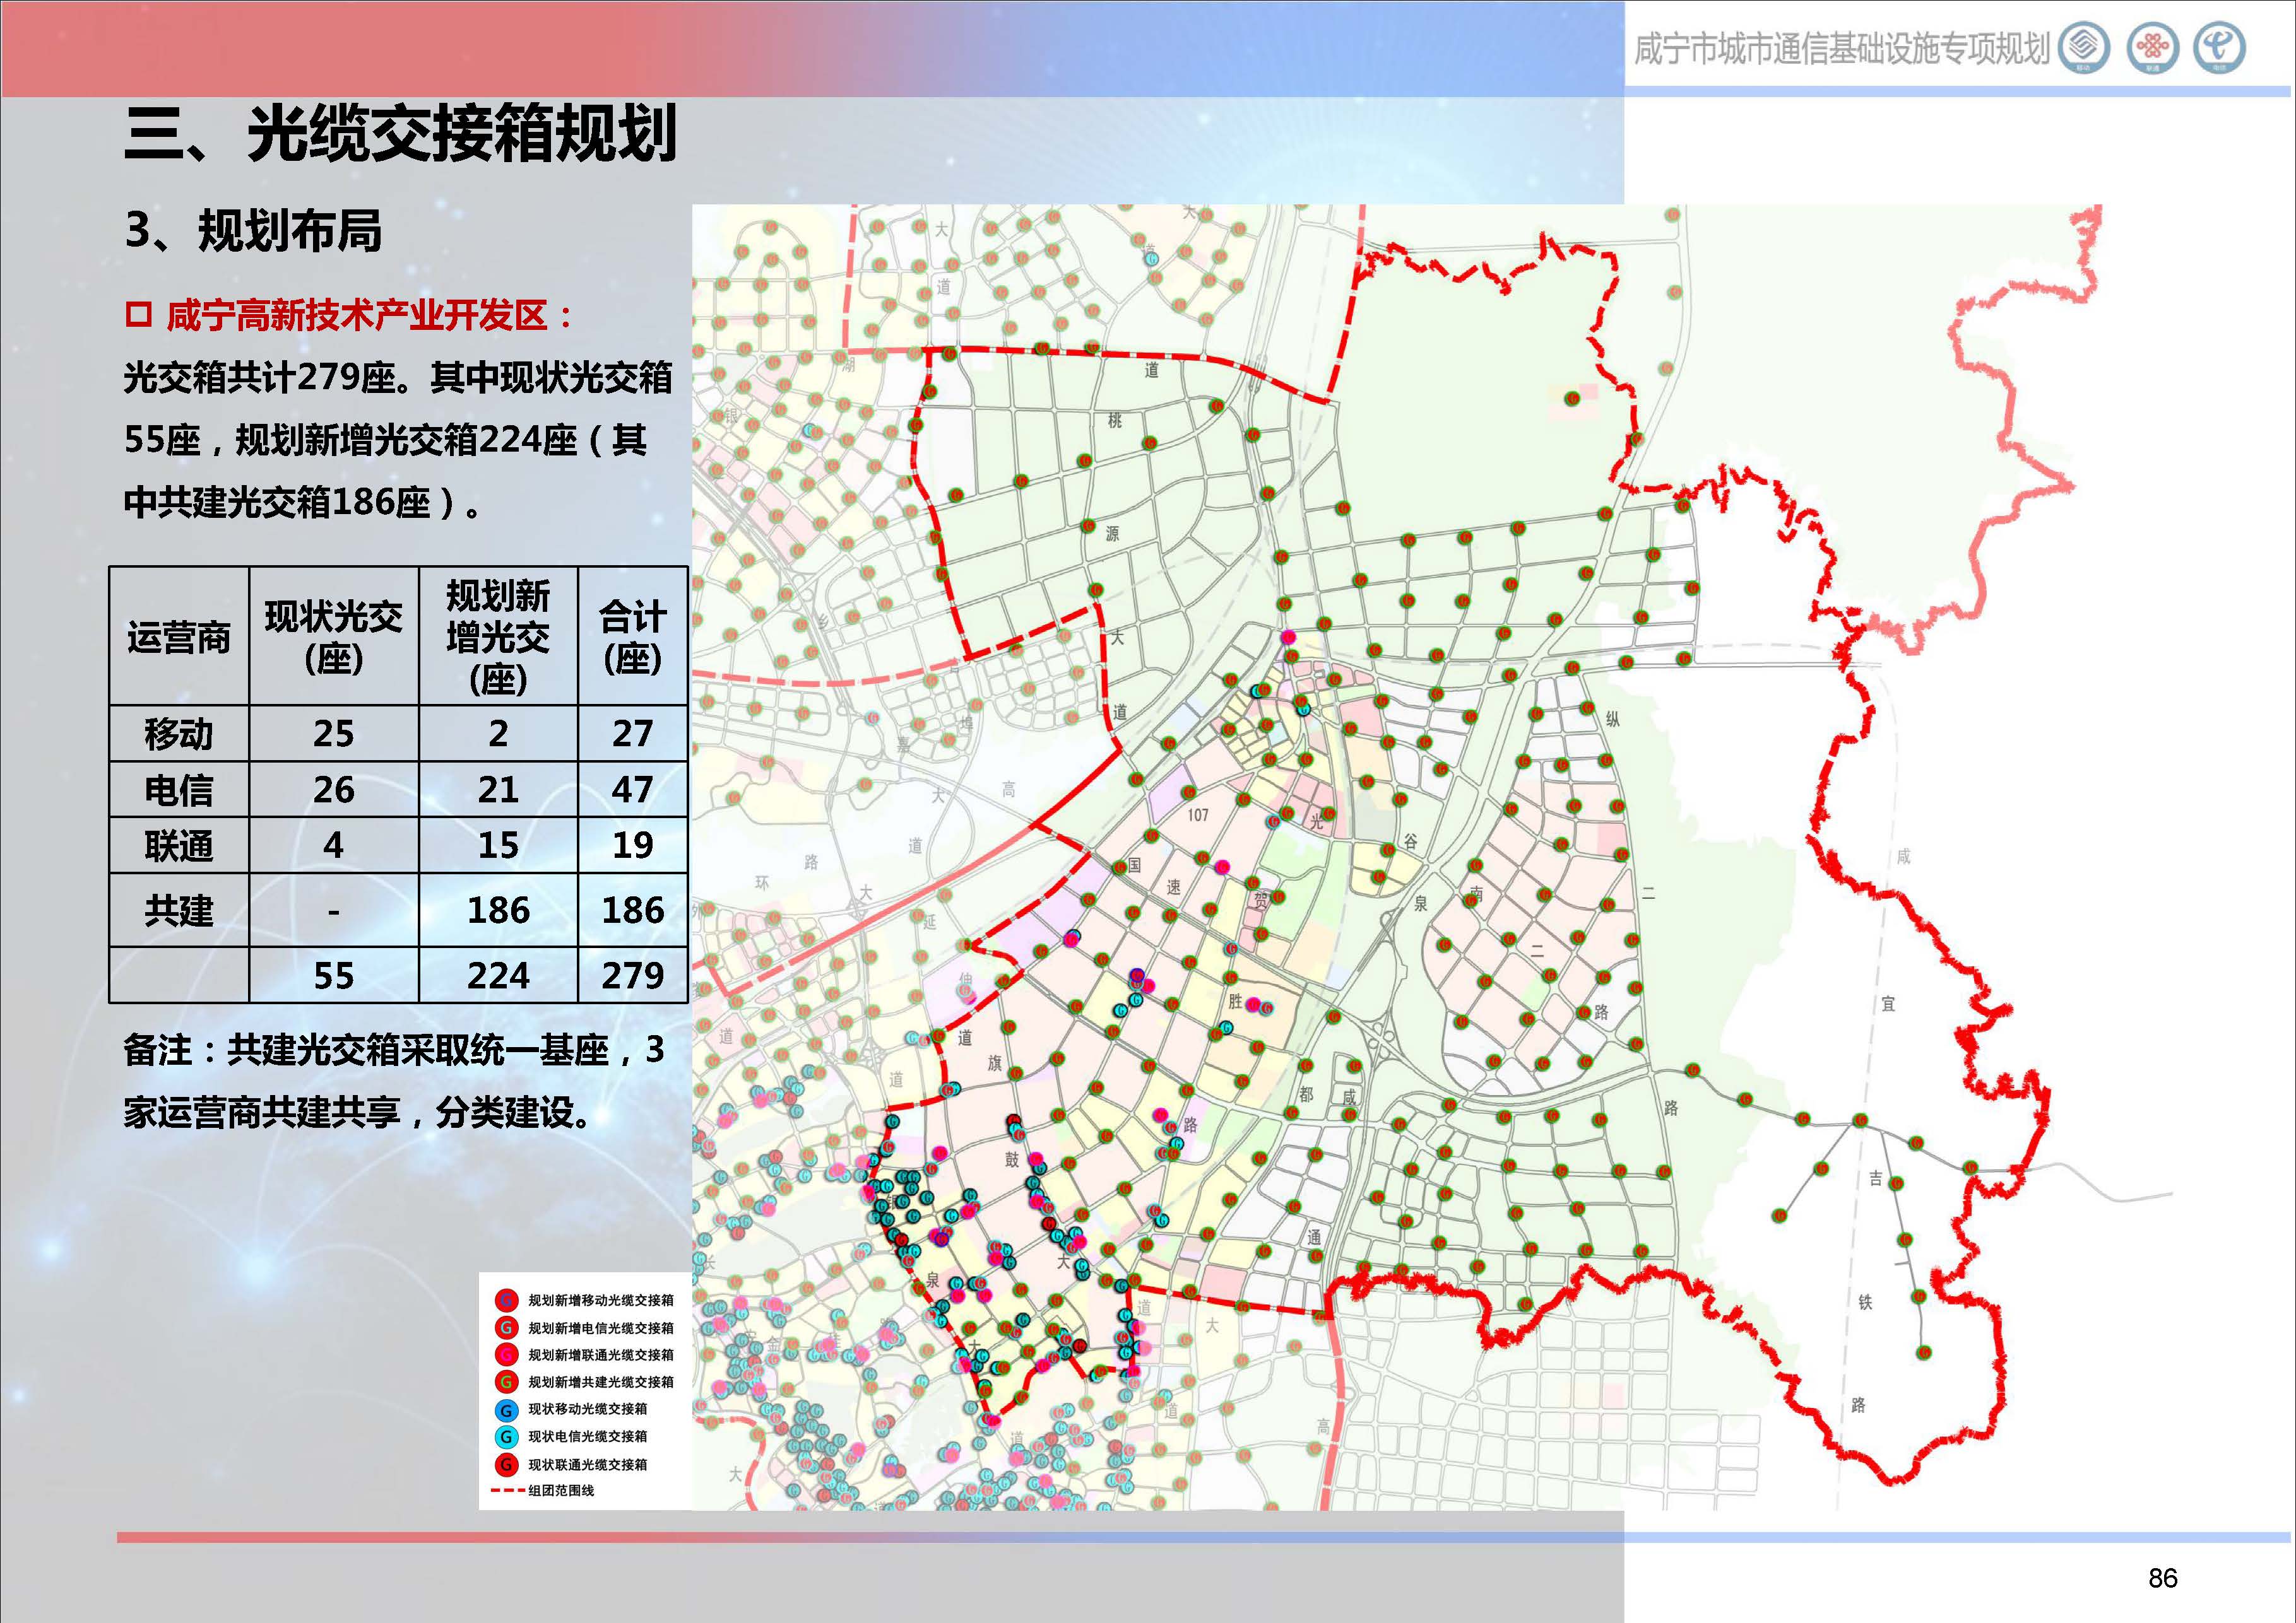Viewport: 2296px width, 1623px height.
Task: Click map label 宜
Action: click(x=1888, y=1004)
